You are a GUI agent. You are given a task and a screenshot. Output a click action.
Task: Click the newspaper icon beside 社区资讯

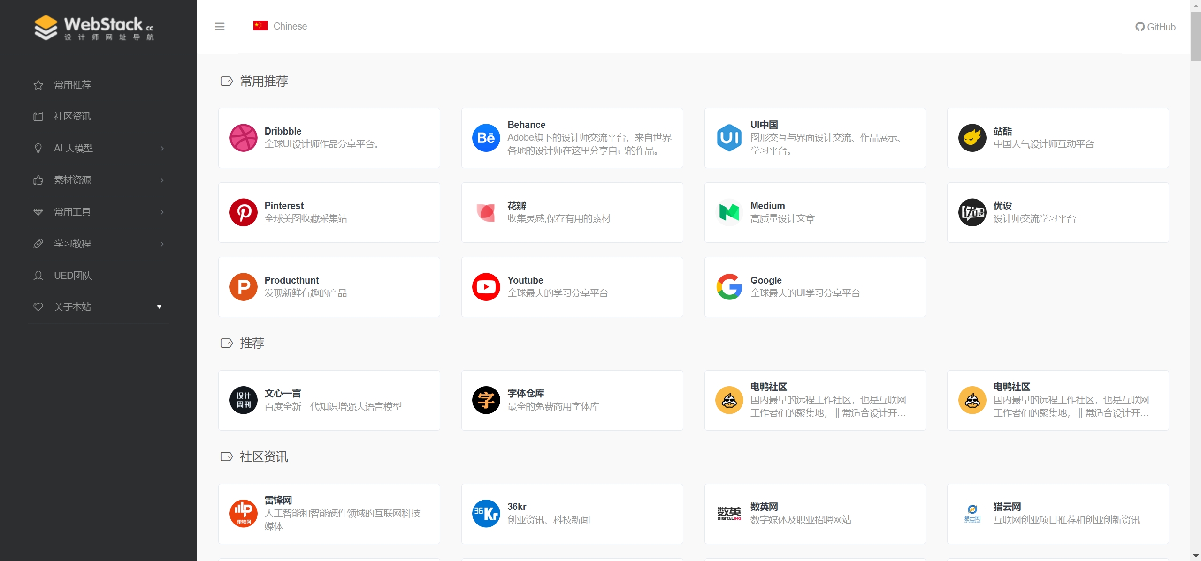pos(38,116)
